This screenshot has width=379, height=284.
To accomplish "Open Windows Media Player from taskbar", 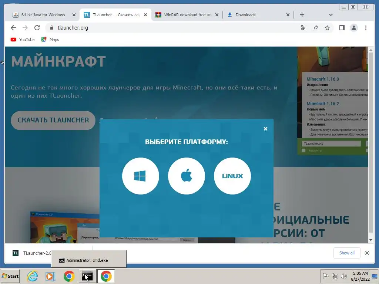I will point(50,276).
